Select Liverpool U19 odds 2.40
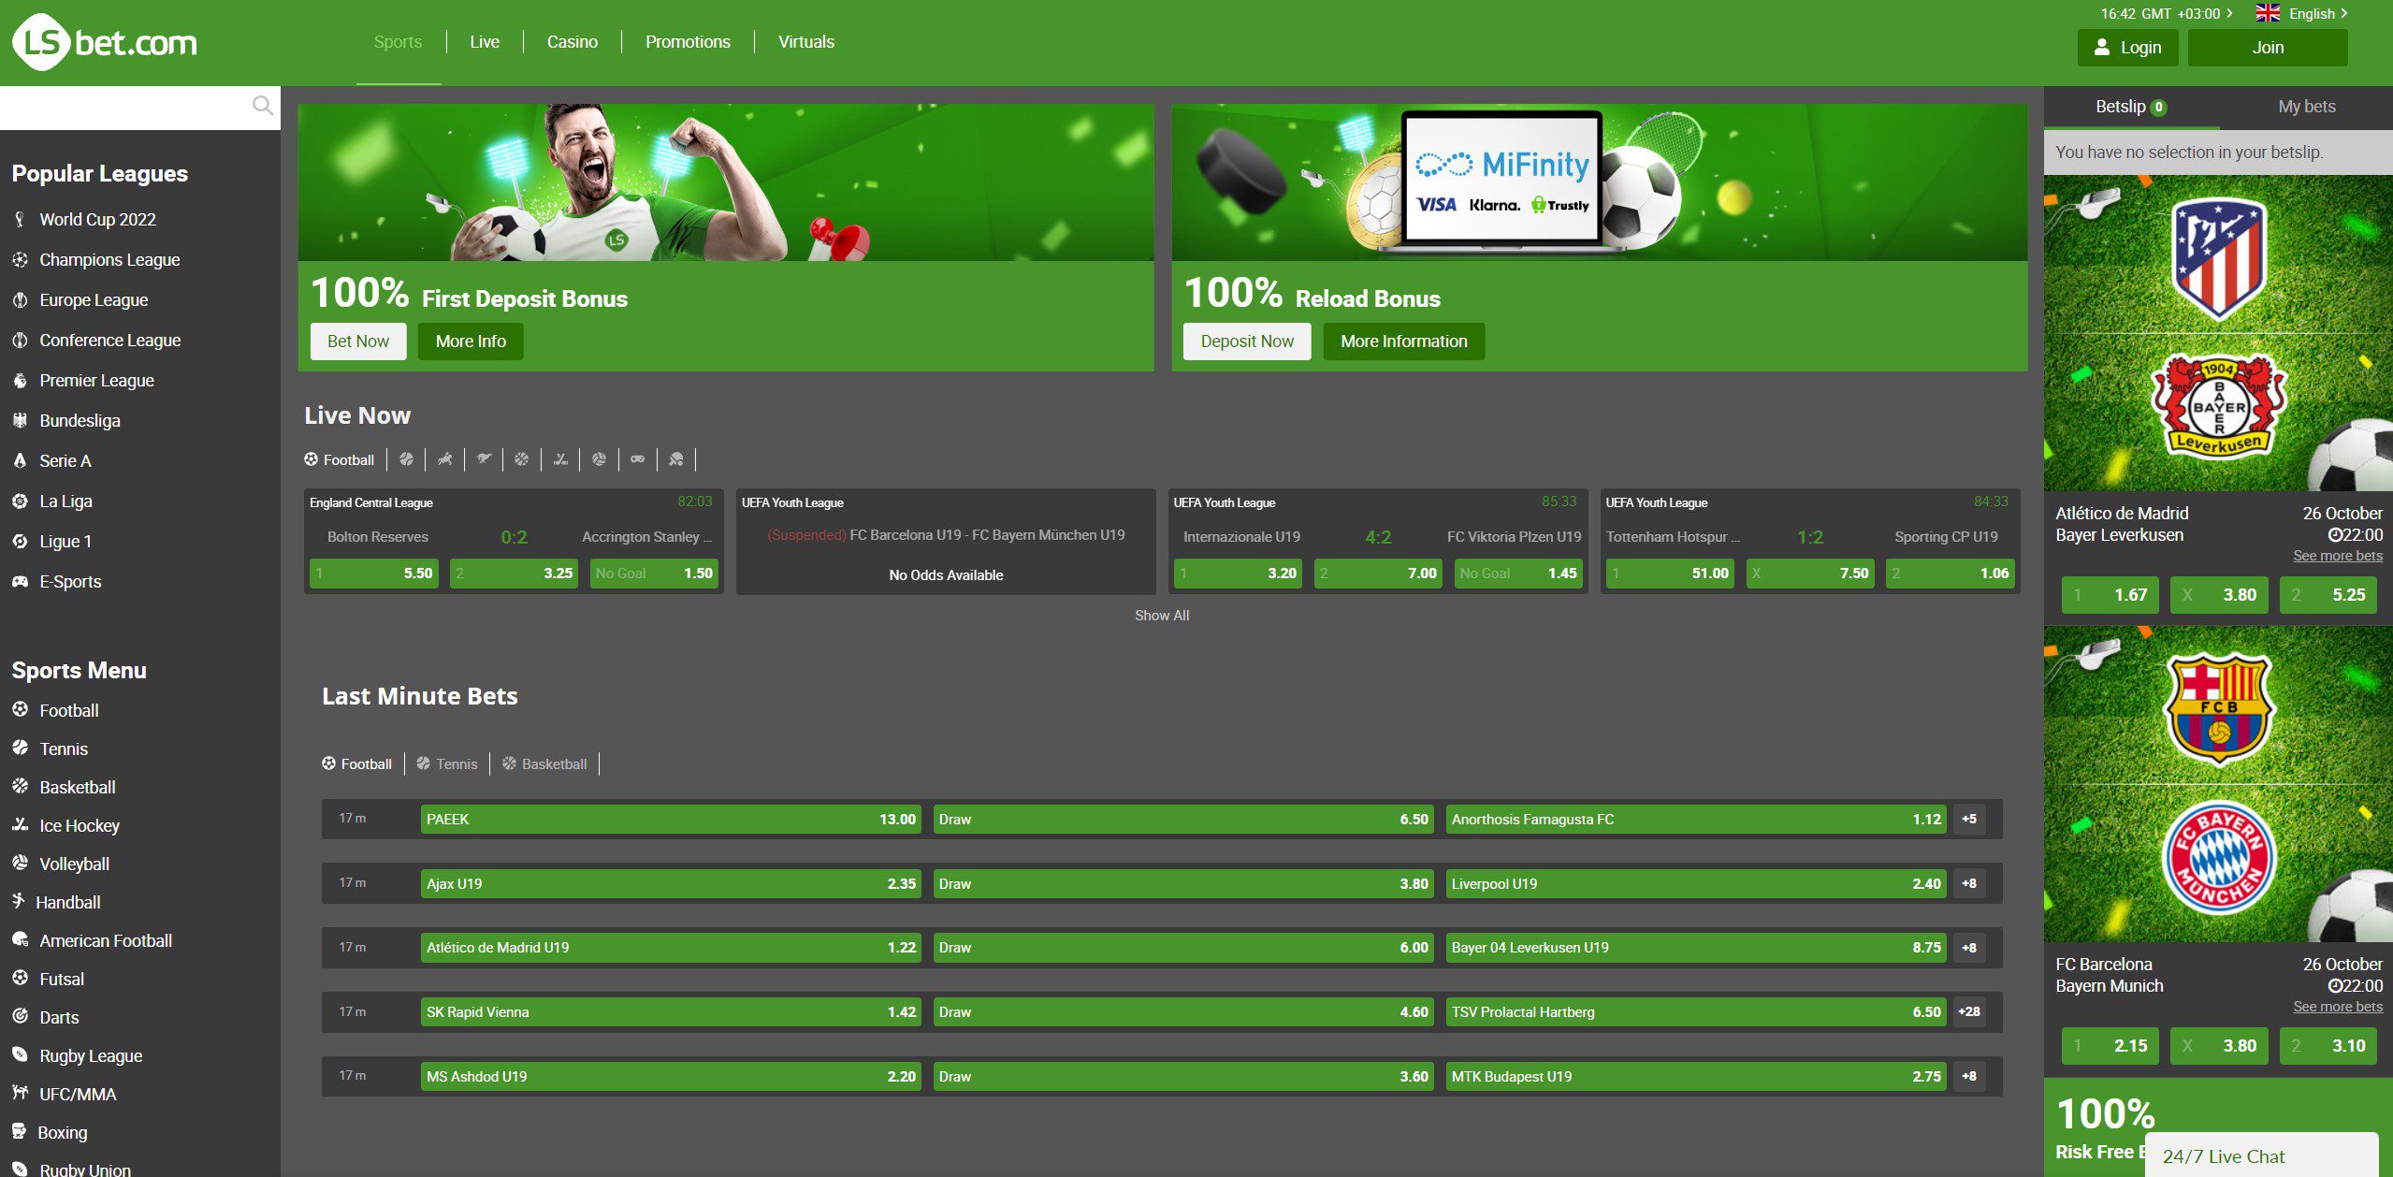Image resolution: width=2393 pixels, height=1177 pixels. tap(1695, 883)
